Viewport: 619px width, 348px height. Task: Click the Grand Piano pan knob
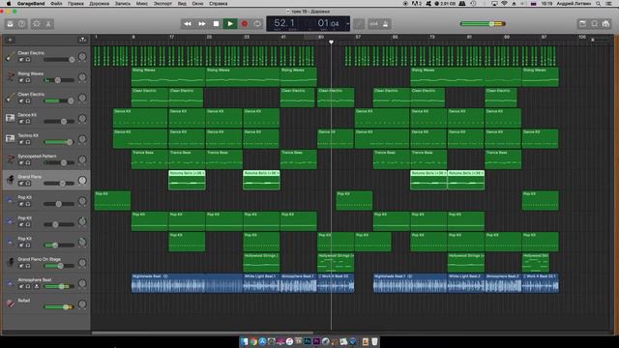[x=82, y=181]
